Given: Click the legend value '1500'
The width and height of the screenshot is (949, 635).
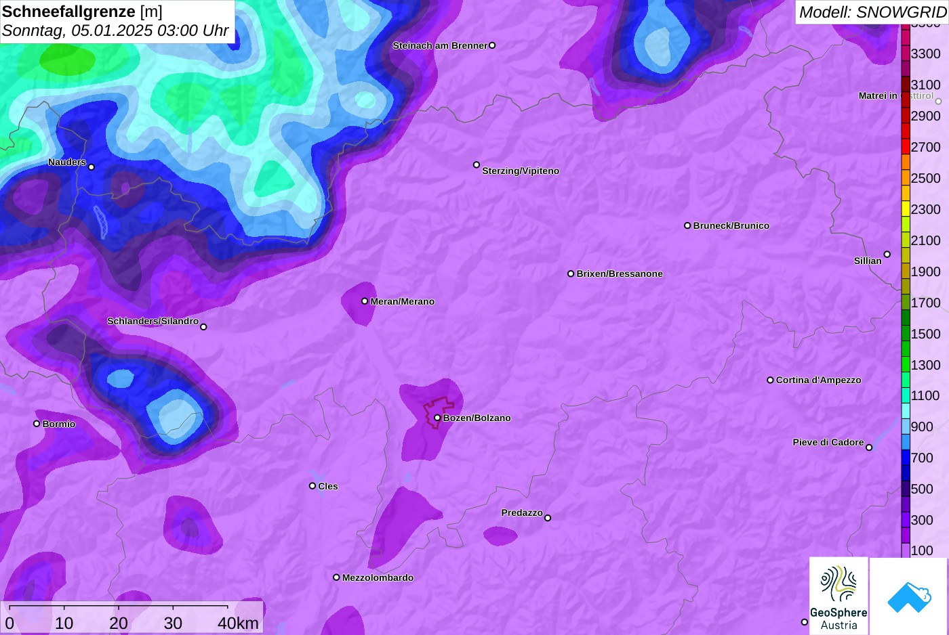Looking at the screenshot, I should click(926, 334).
